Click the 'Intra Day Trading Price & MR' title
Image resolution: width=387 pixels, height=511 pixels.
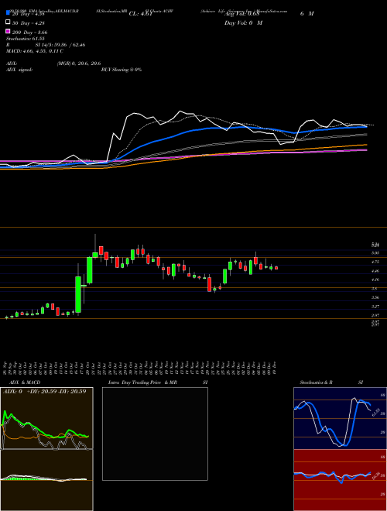142,382
